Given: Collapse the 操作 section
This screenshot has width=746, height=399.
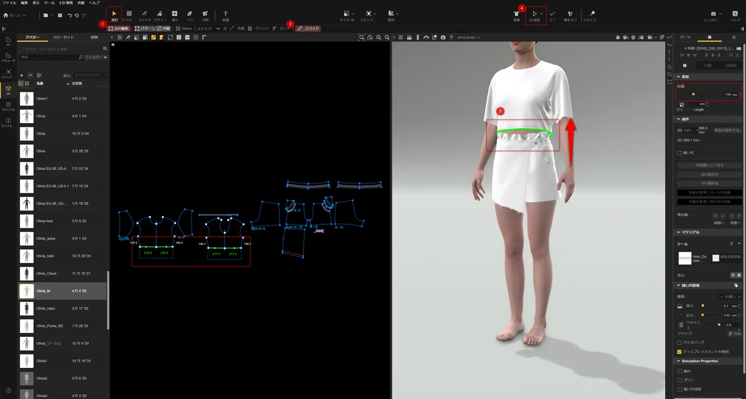Looking at the screenshot, I should pyautogui.click(x=679, y=119).
